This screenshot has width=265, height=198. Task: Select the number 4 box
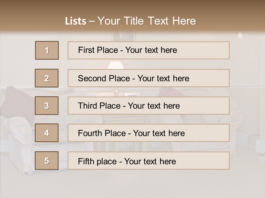click(x=47, y=133)
